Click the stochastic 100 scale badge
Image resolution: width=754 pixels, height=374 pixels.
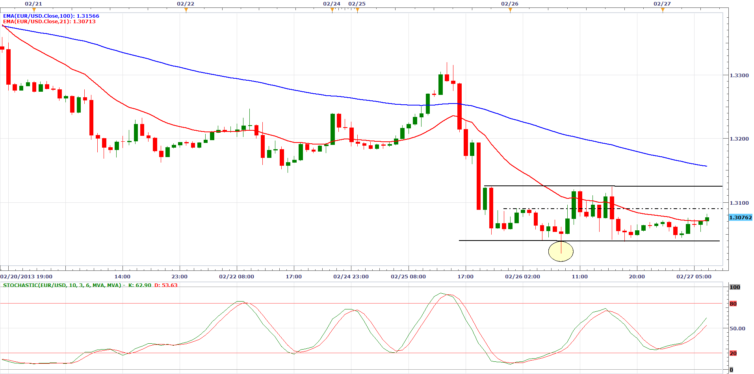735,287
